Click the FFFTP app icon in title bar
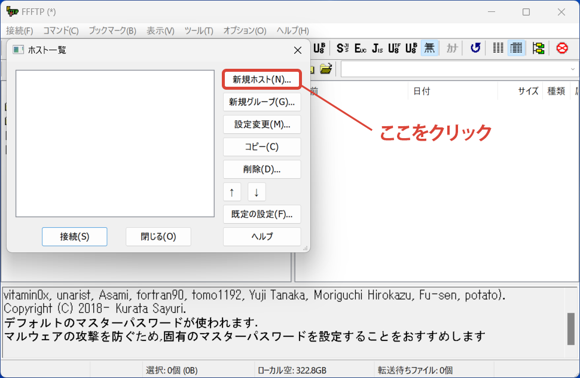This screenshot has width=580, height=378. click(12, 11)
